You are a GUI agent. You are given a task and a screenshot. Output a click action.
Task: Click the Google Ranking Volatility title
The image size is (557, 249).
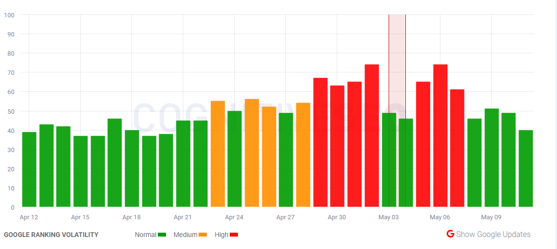point(51,235)
